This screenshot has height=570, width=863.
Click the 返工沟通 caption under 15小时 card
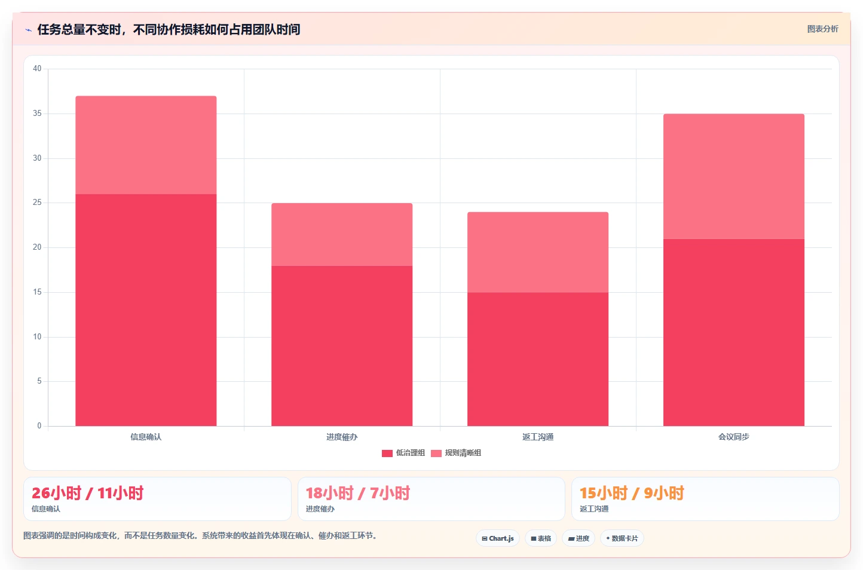pos(594,509)
